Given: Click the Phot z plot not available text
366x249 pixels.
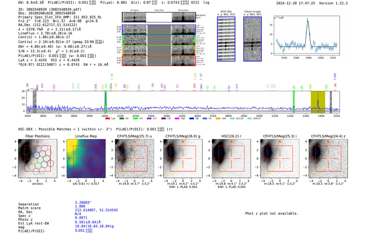Looking at the screenshot, I should 272,213.
